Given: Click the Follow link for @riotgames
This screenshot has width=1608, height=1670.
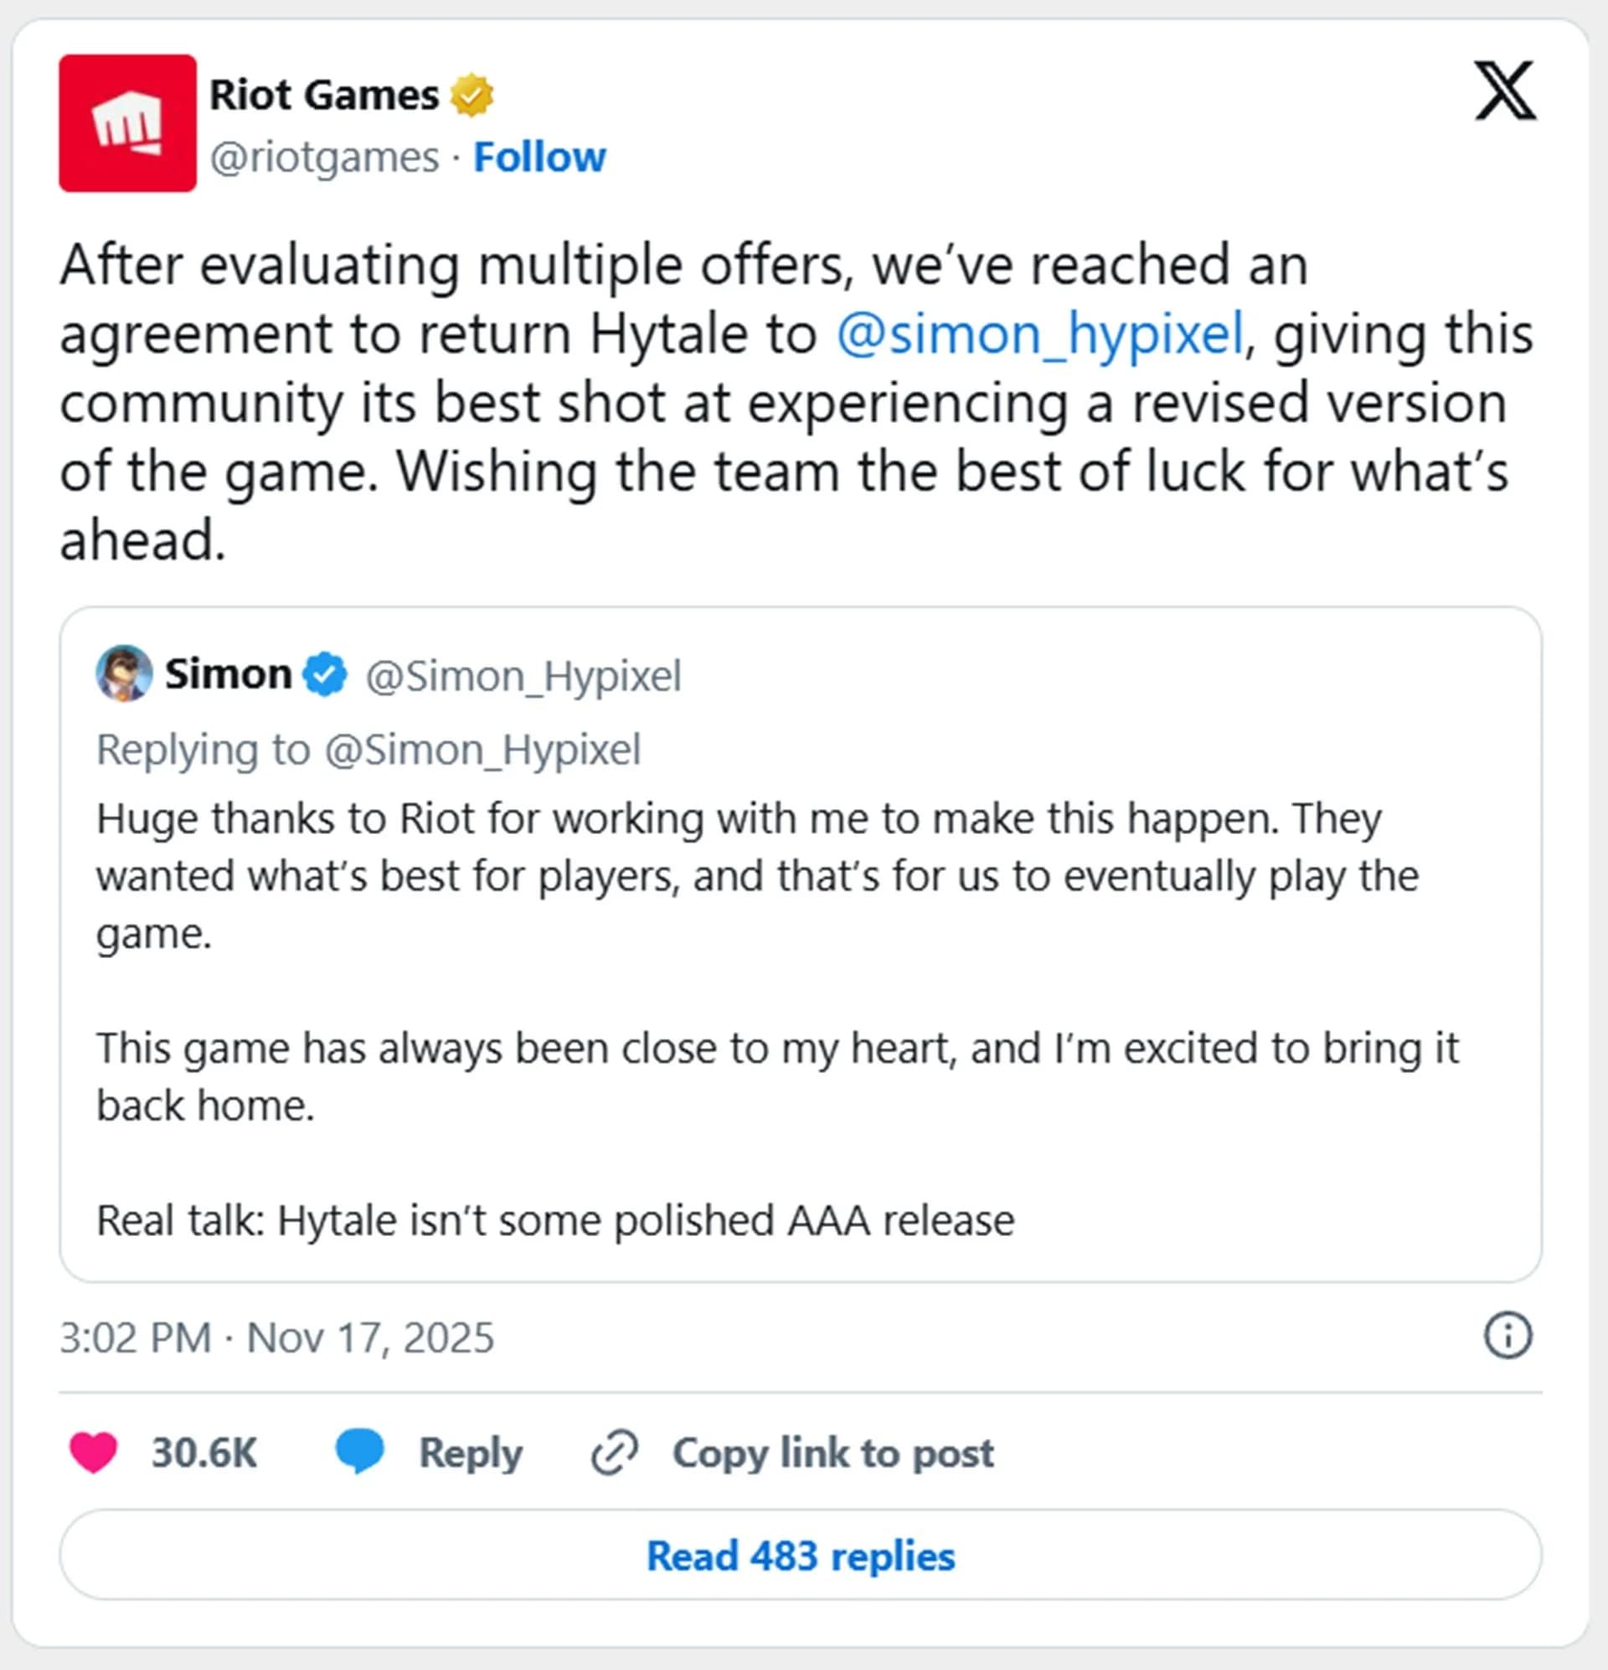Looking at the screenshot, I should (x=541, y=157).
